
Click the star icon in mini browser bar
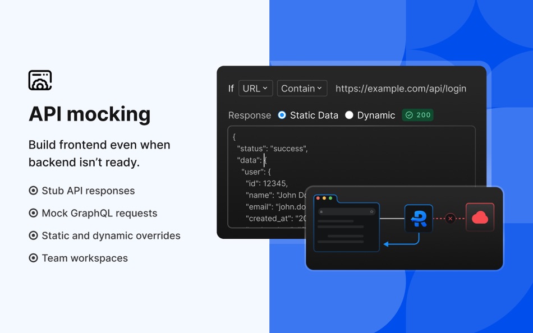[371, 211]
